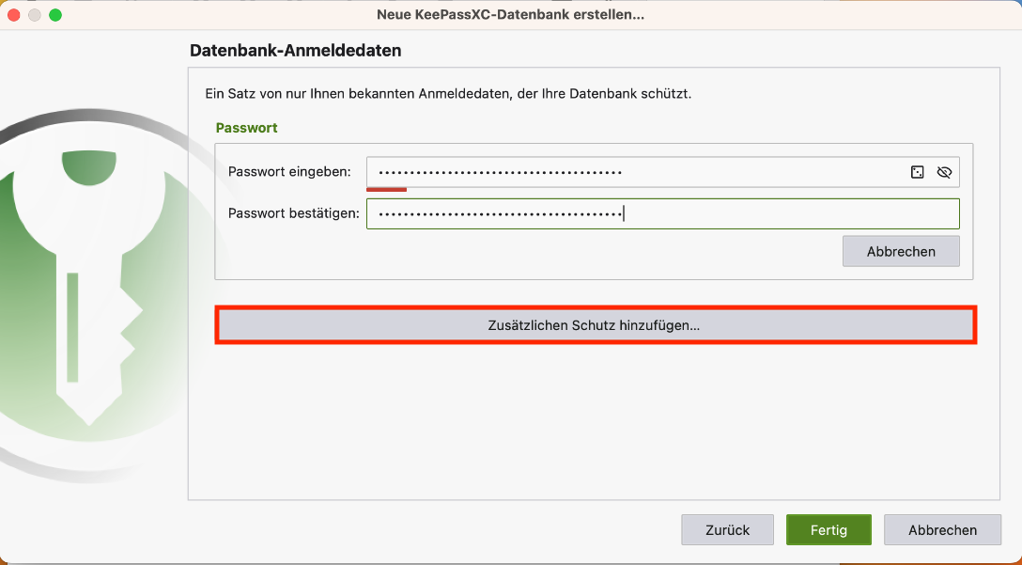Cancel the wizard via the bottom Abbrechen button
Viewport: 1022px width, 565px height.
coord(942,530)
